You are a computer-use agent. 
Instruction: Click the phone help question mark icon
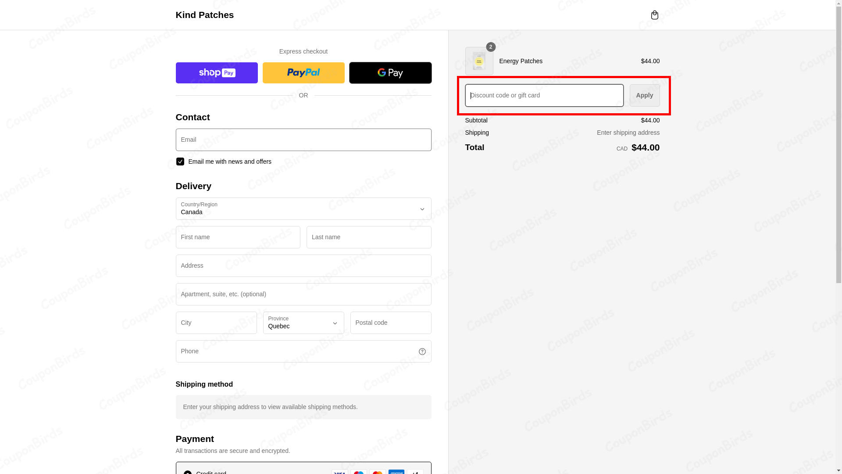click(x=422, y=352)
